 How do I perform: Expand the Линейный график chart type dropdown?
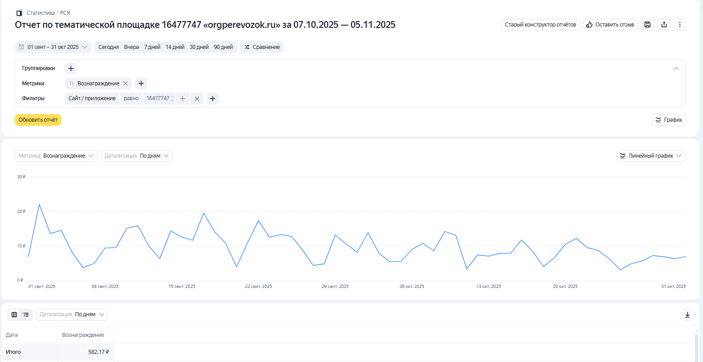coord(651,156)
